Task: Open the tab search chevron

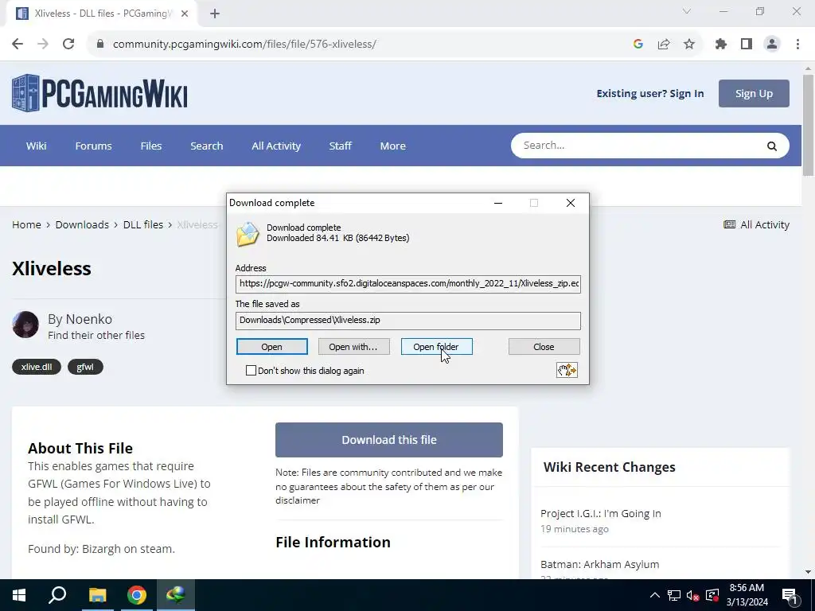Action: [x=687, y=11]
